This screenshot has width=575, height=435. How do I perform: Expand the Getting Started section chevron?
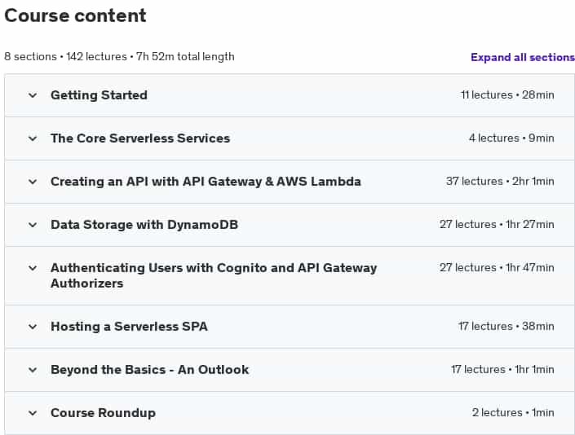(x=33, y=95)
